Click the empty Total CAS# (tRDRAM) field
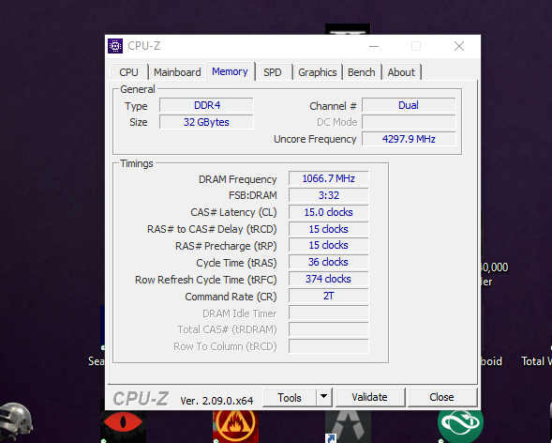Viewport: 552px width, 443px height. coord(329,329)
